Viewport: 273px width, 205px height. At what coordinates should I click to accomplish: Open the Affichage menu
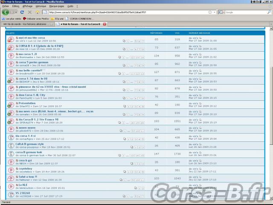(x=27, y=6)
